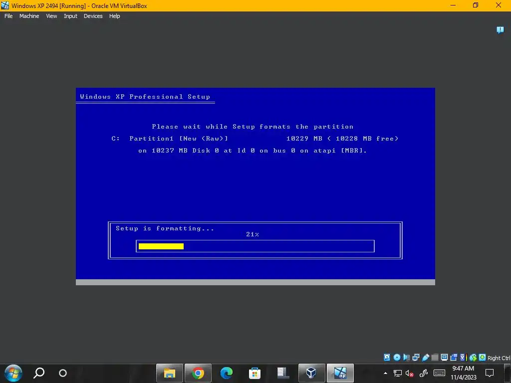
Task: Click the 'Windows XP Professional Setup' heading
Action: tap(145, 96)
